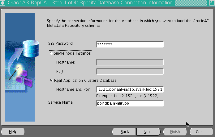The width and height of the screenshot is (215, 137).
Task: Click the Port label
Action: (60, 72)
